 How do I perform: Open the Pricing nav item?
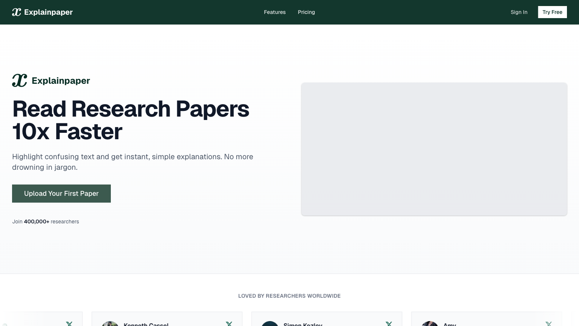pos(306,12)
